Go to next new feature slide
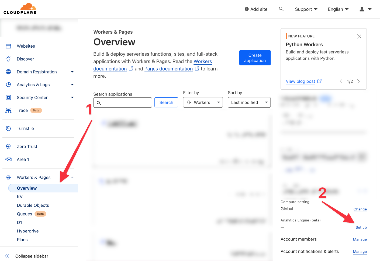The width and height of the screenshot is (380, 261). (358, 82)
